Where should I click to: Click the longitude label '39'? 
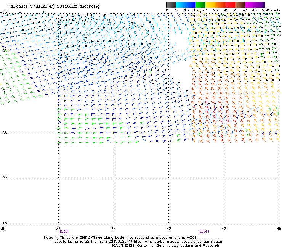point(168,229)
